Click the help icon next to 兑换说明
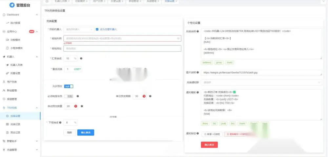The height and width of the screenshot is (157, 328). [198, 31]
